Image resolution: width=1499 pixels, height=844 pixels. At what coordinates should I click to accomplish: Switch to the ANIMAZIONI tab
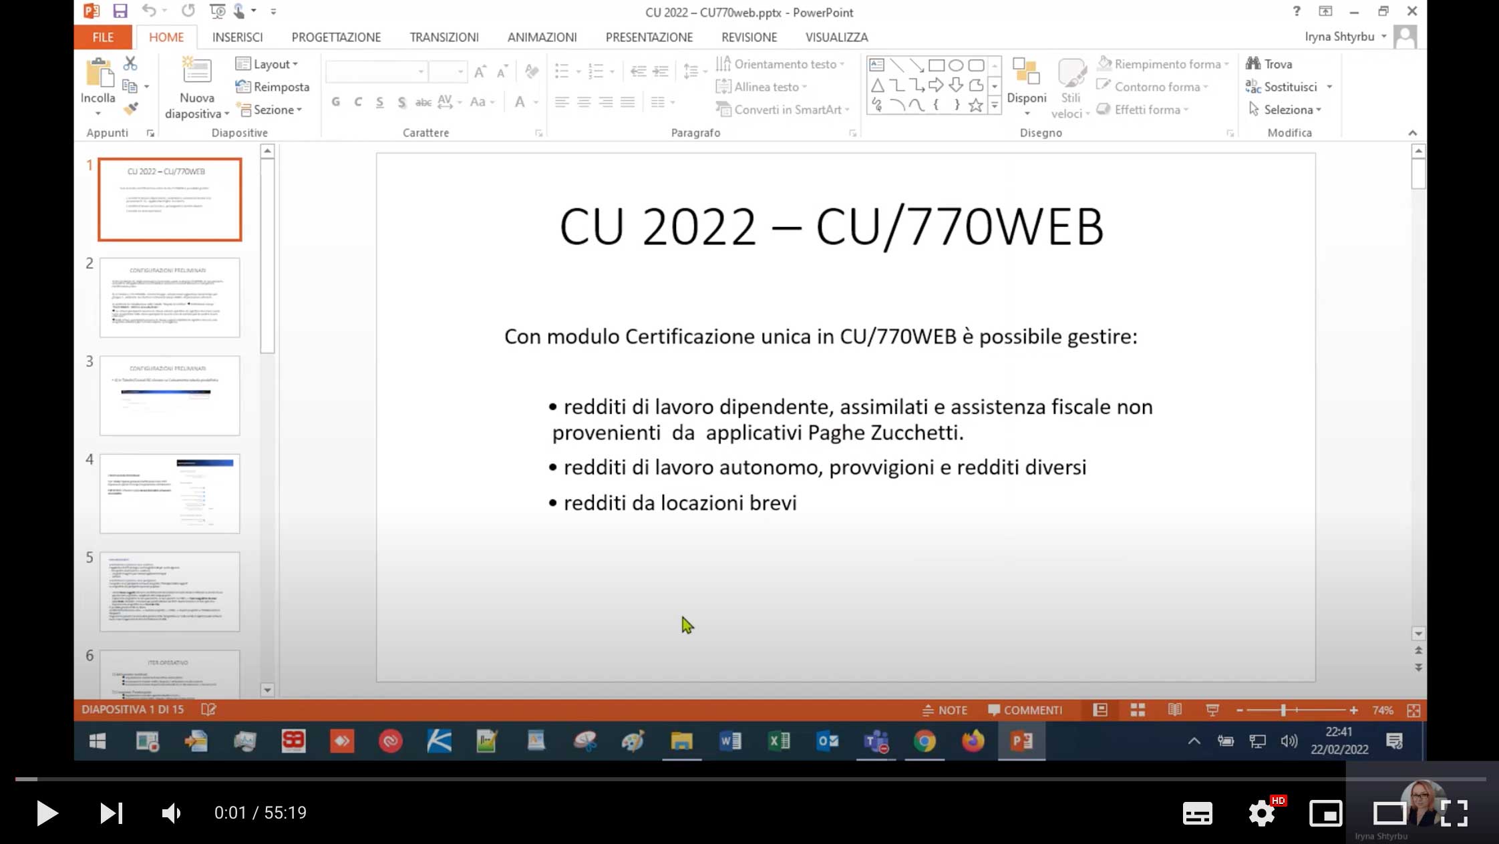[542, 37]
